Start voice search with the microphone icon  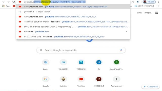coord(121,50)
